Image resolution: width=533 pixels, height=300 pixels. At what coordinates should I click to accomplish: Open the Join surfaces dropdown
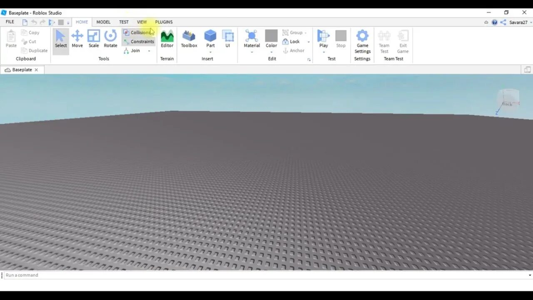(x=149, y=51)
